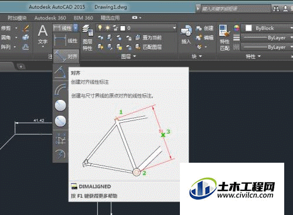Click the 阵列 array button
Image resolution: width=293 pixels, height=215 pixels.
6,47
